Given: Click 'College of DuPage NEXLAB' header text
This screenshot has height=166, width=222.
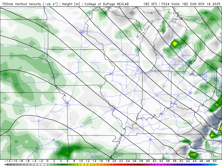Looking at the screenshot, I should click(x=107, y=4).
